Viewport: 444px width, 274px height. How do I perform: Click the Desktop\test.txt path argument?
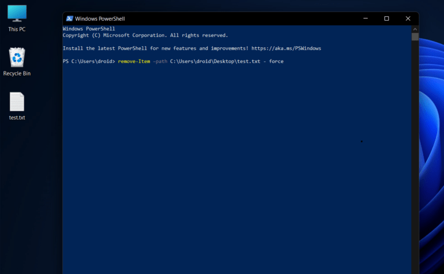click(x=215, y=61)
